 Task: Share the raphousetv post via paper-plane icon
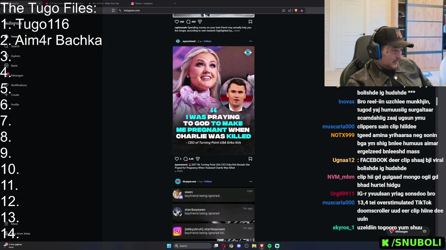tap(200, 22)
